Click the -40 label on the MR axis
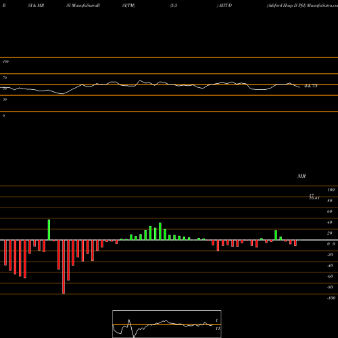 point(330,266)
